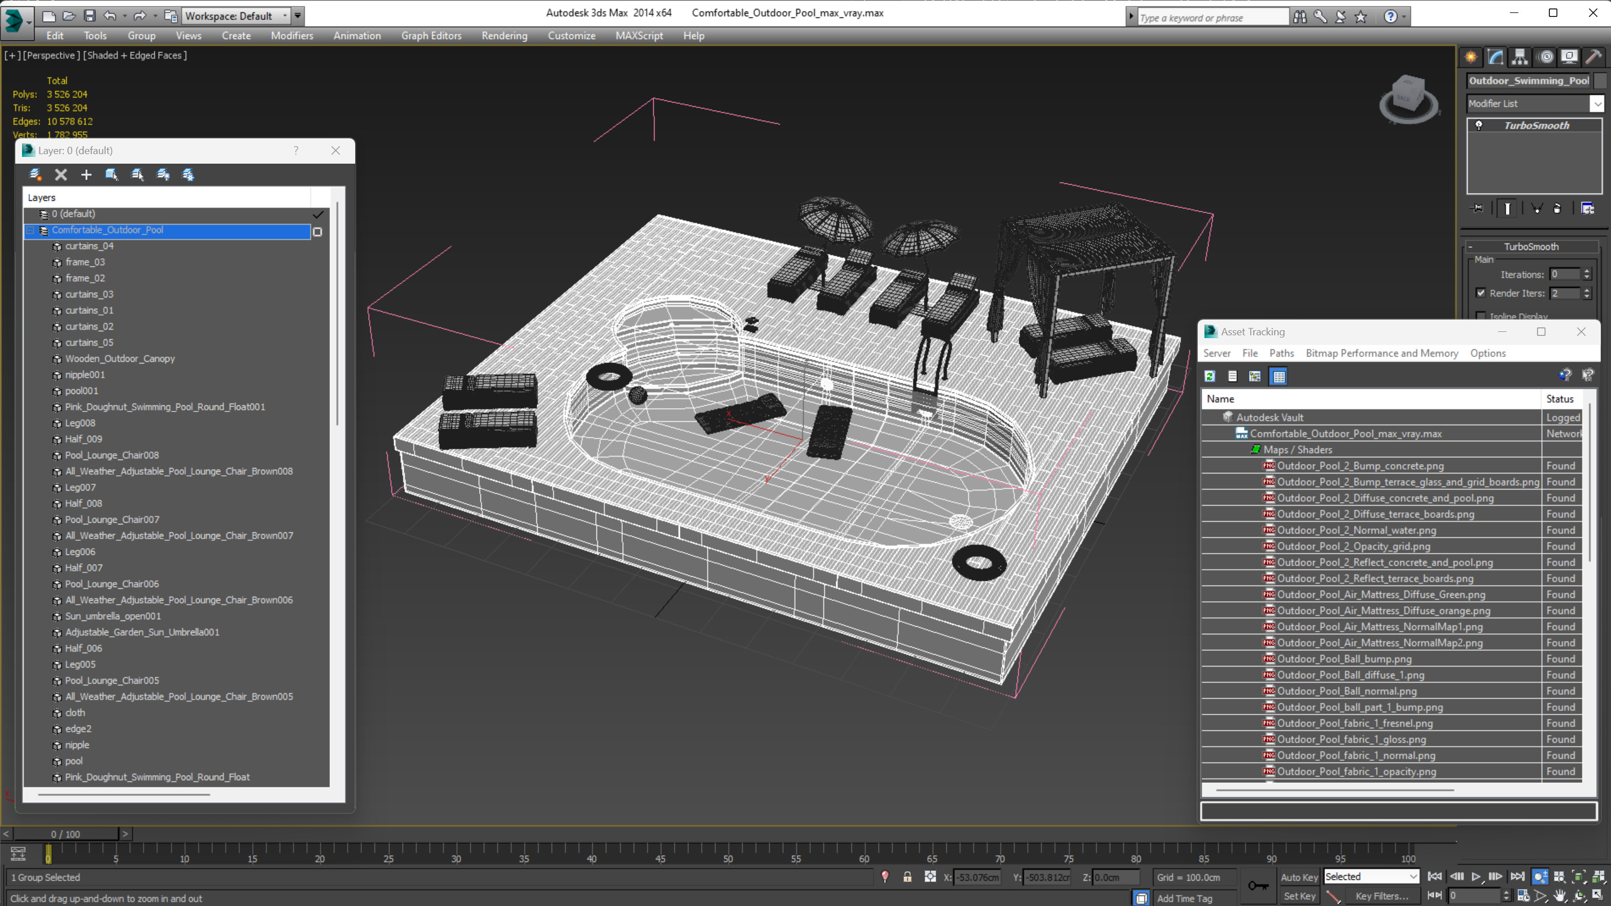Open the Graph Editors menu

(431, 36)
